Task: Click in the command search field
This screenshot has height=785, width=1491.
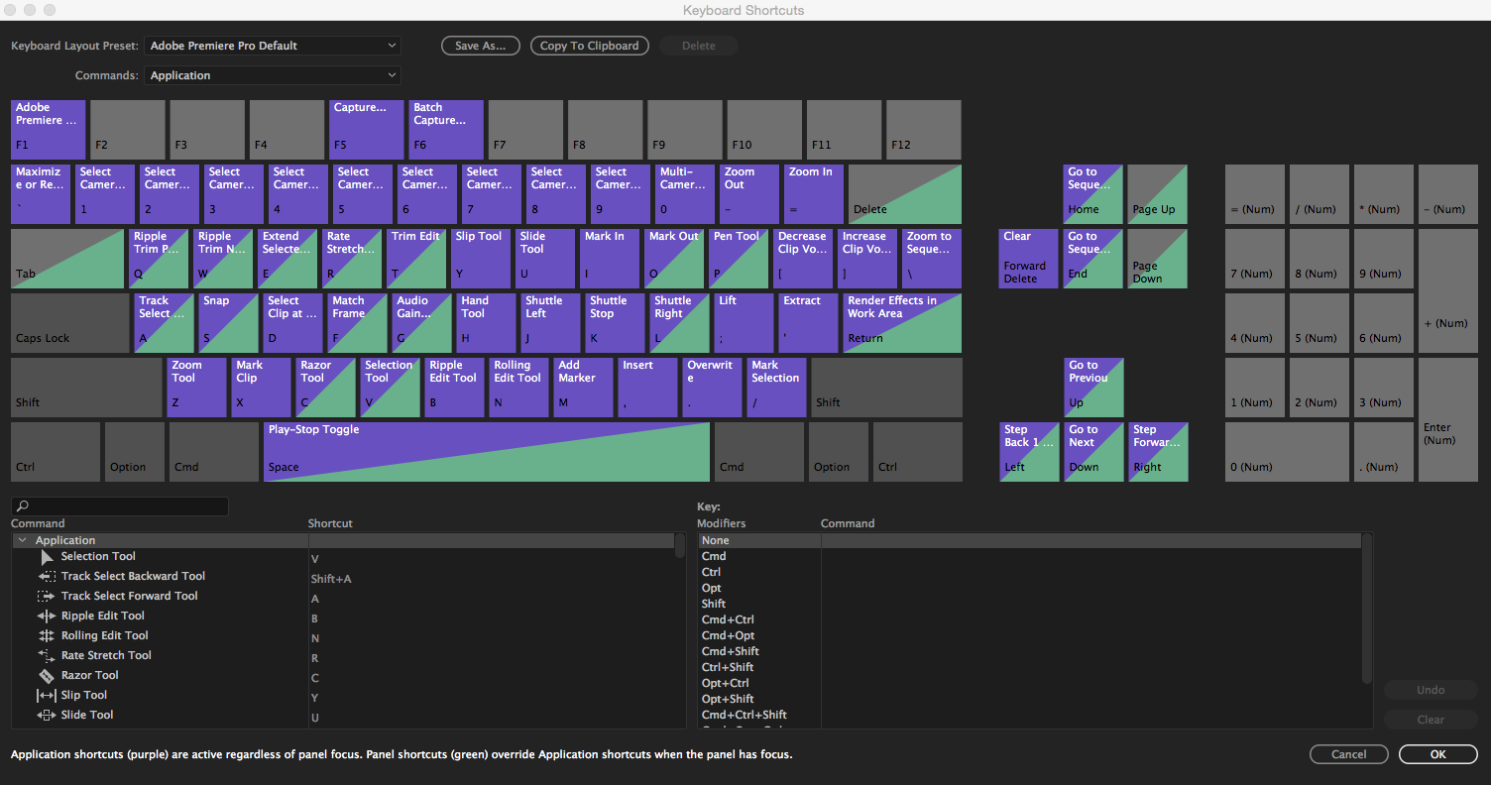Action: click(x=120, y=506)
